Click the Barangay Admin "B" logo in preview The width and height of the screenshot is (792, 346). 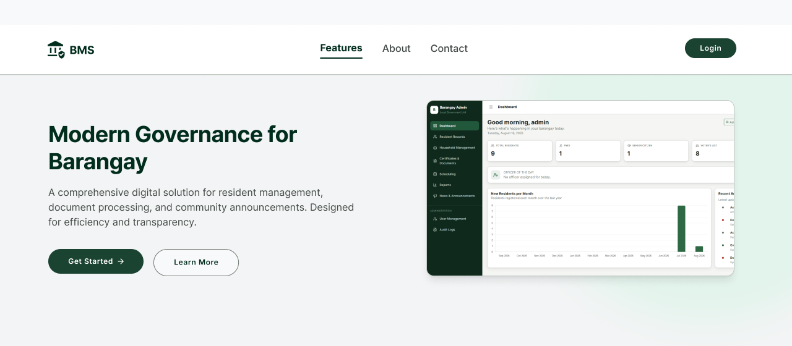(434, 109)
